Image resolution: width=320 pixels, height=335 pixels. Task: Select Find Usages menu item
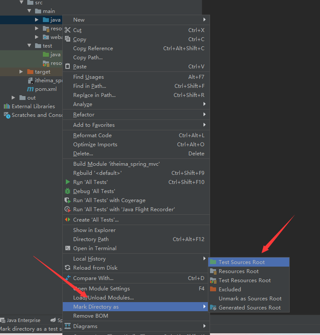pos(136,77)
